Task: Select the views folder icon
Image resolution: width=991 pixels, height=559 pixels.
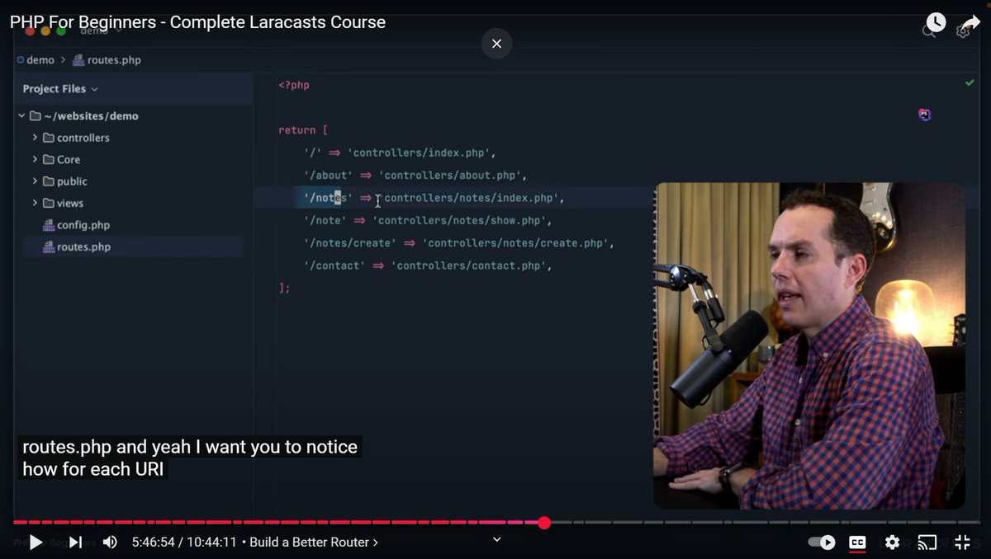Action: pyautogui.click(x=49, y=203)
